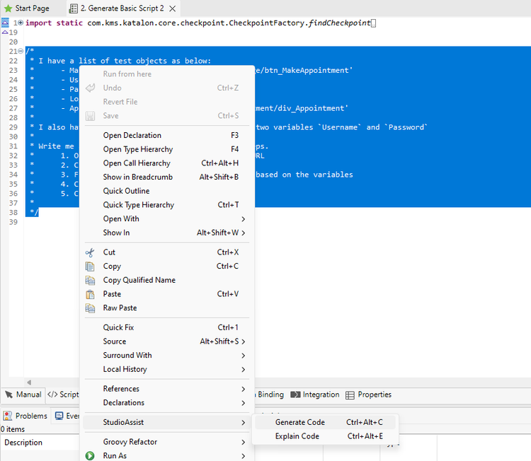Open the Integration tab
Viewport: 531px width, 461px height.
(x=316, y=395)
